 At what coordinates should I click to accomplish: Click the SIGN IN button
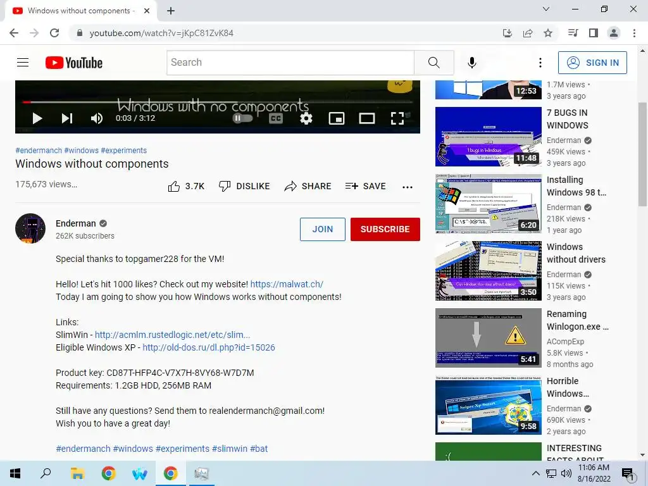pyautogui.click(x=592, y=63)
